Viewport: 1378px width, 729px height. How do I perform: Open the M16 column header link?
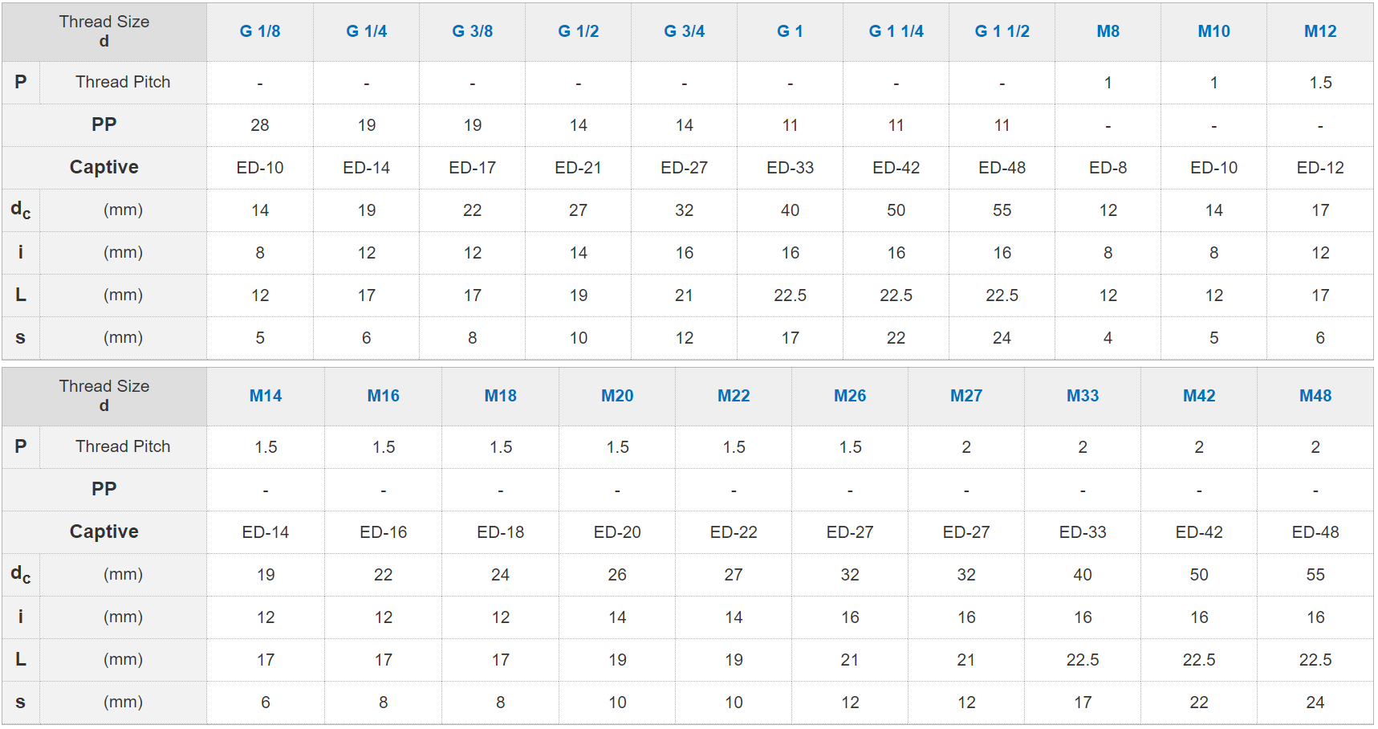[383, 396]
